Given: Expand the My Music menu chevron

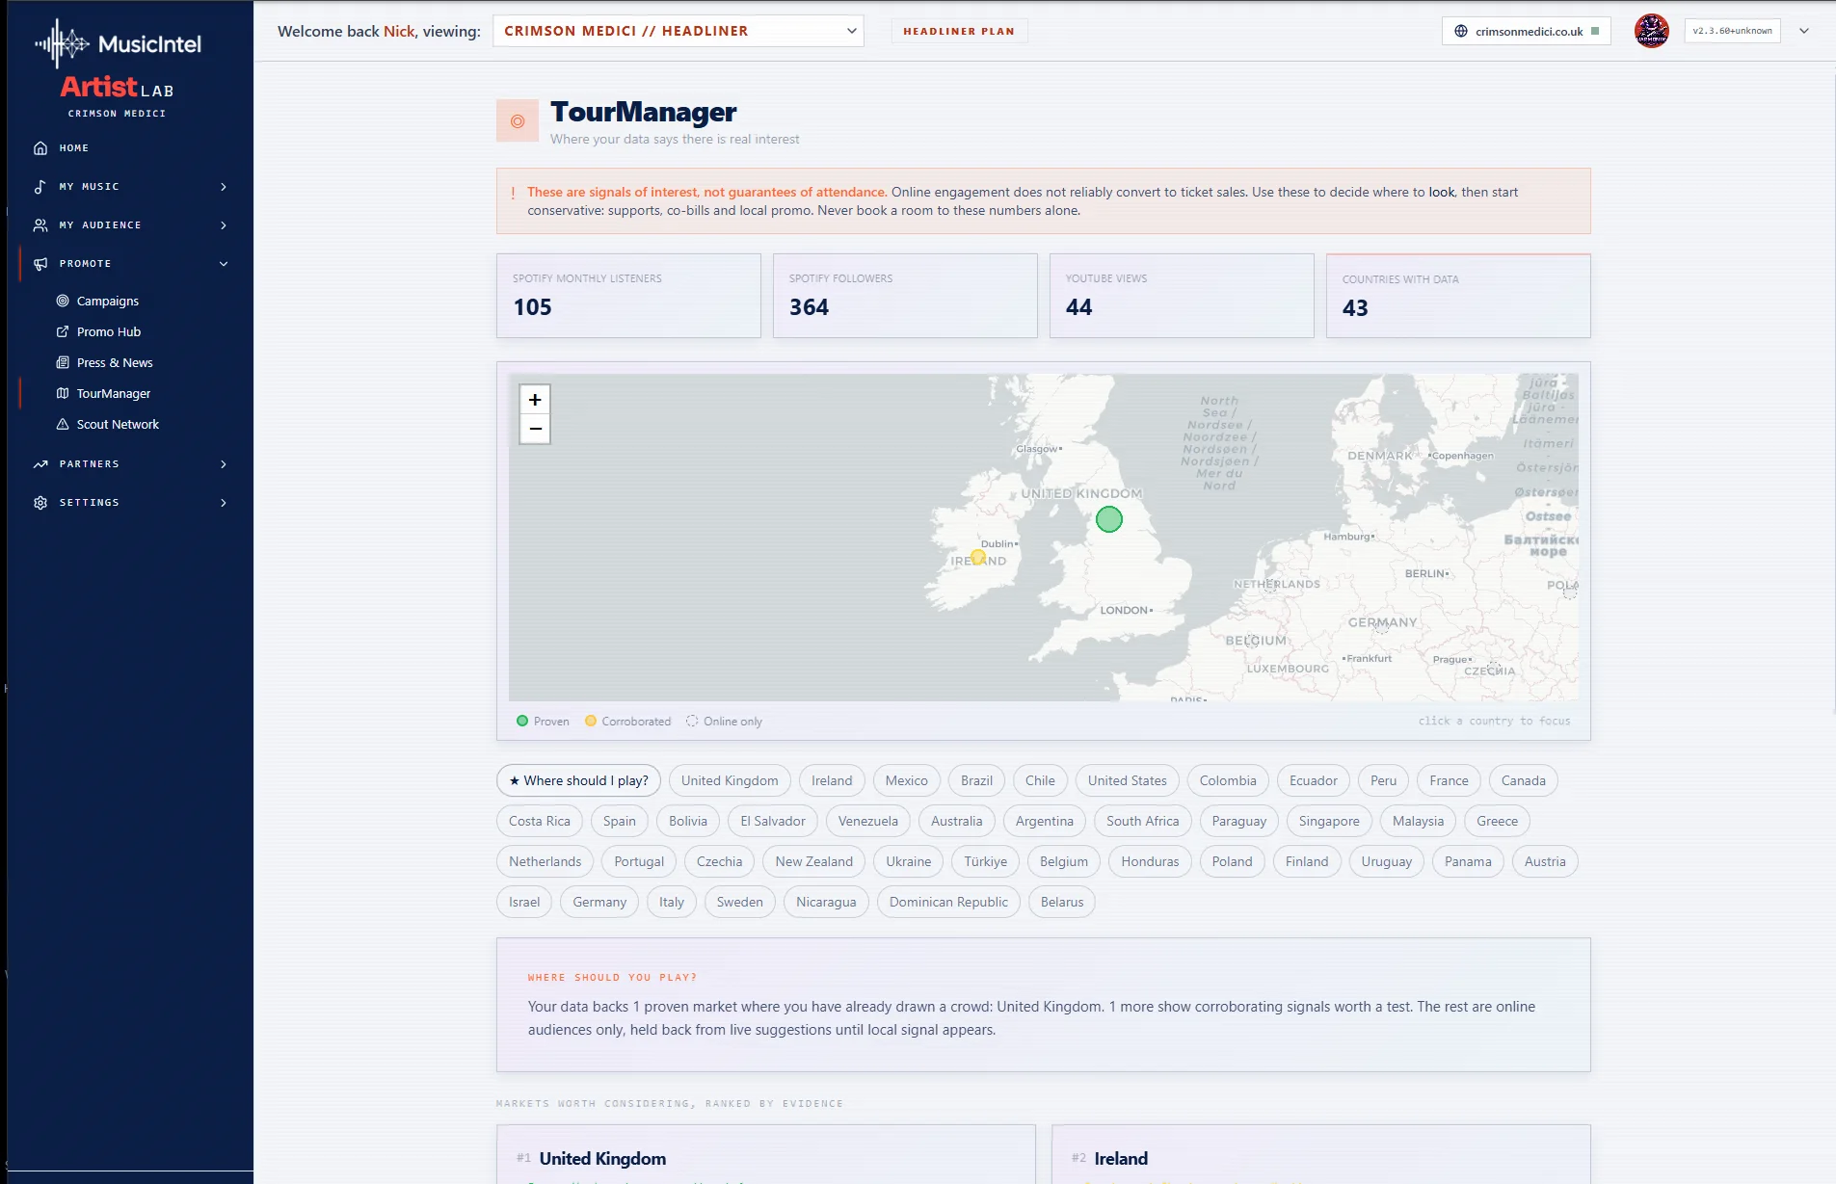Looking at the screenshot, I should tap(224, 187).
